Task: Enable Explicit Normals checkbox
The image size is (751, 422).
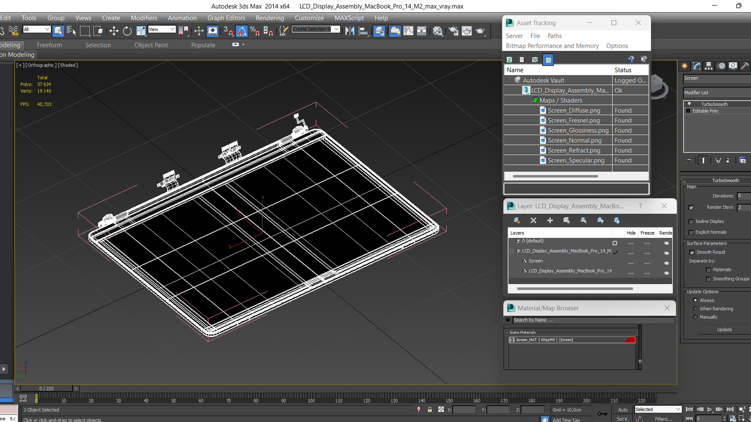Action: point(691,232)
